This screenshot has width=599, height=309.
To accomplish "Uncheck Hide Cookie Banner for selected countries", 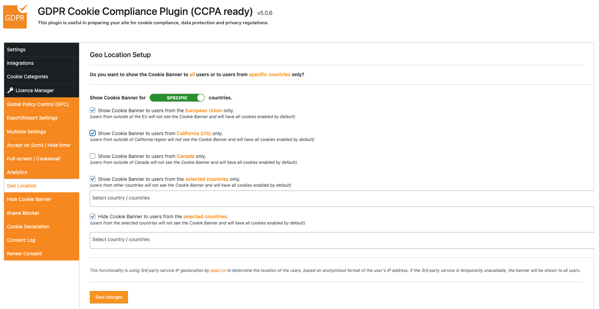I will (93, 217).
